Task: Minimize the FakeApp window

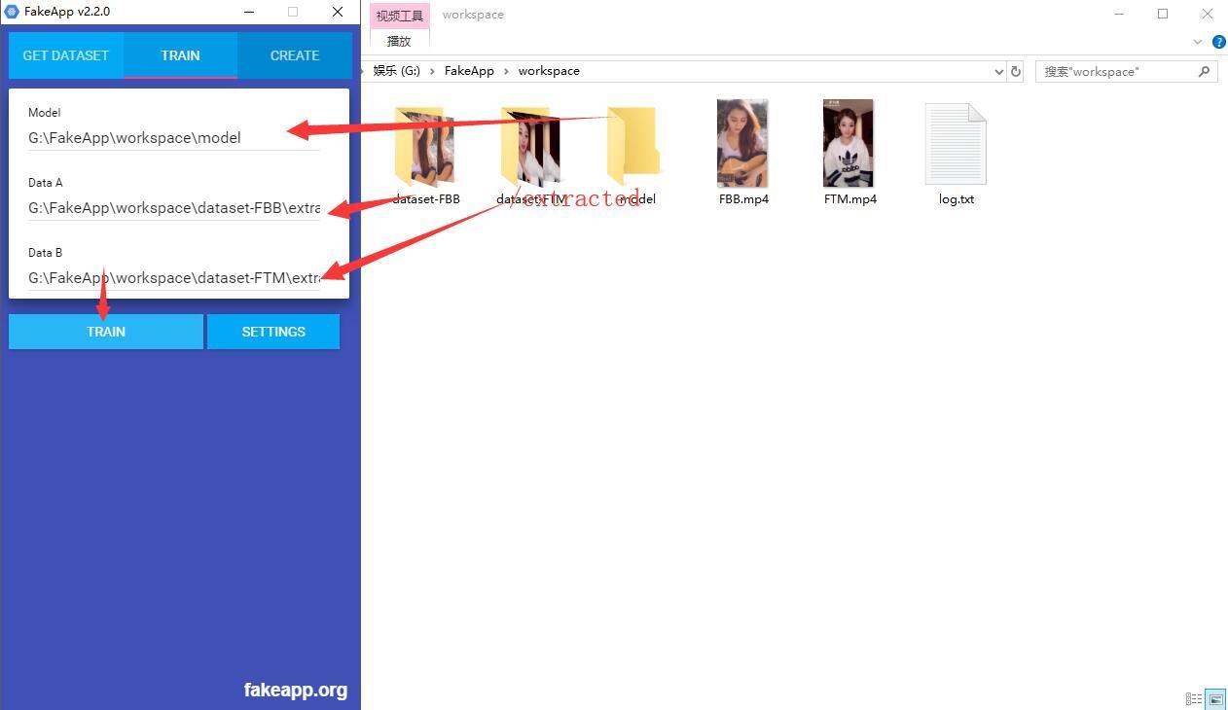Action: pyautogui.click(x=249, y=12)
